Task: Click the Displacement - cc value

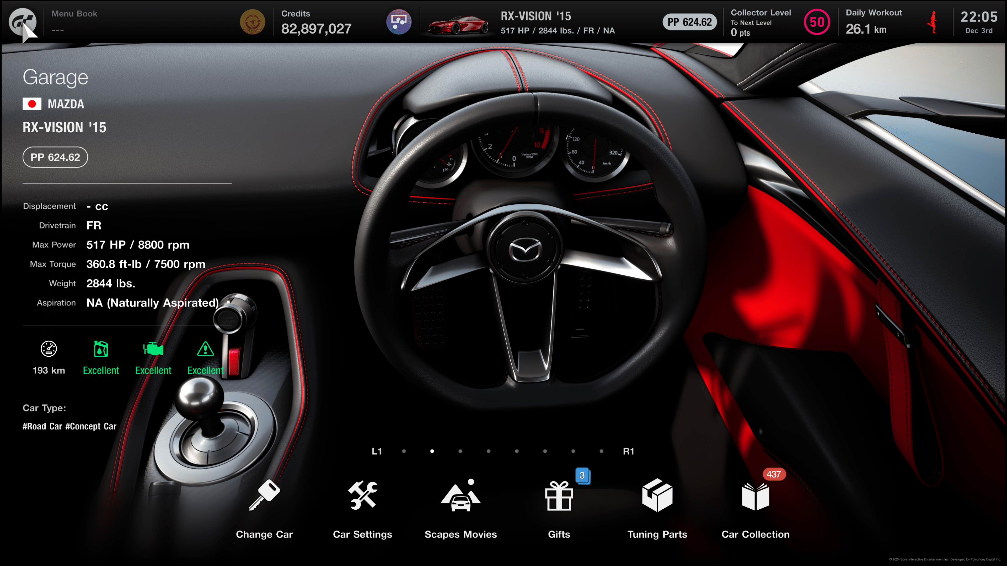Action: tap(97, 206)
